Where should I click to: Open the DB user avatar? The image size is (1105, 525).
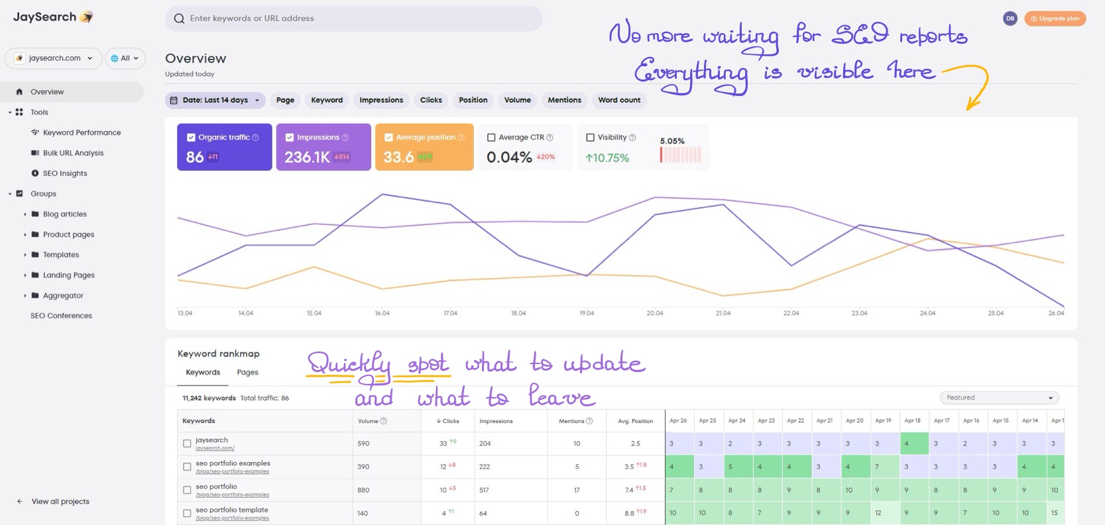pos(1010,19)
